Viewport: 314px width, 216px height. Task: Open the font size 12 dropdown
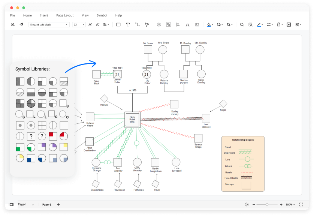click(x=79, y=25)
